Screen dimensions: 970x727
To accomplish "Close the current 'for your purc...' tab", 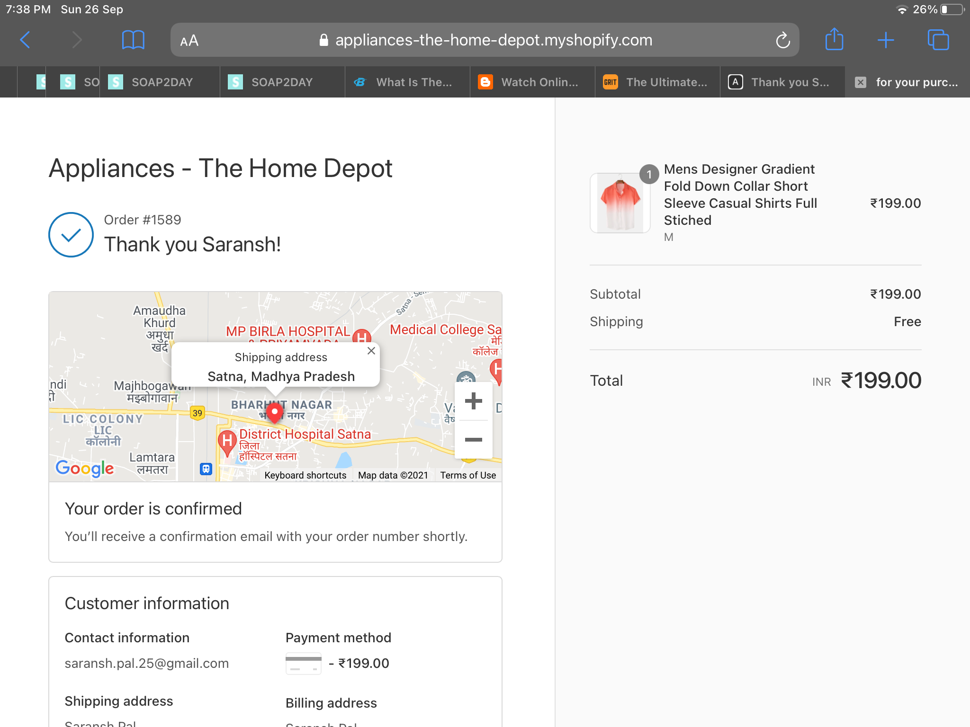I will pyautogui.click(x=861, y=82).
